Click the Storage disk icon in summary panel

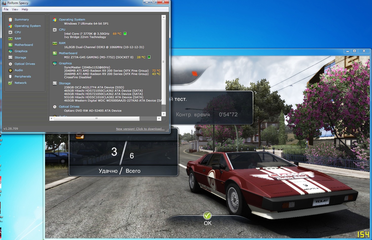(x=55, y=83)
